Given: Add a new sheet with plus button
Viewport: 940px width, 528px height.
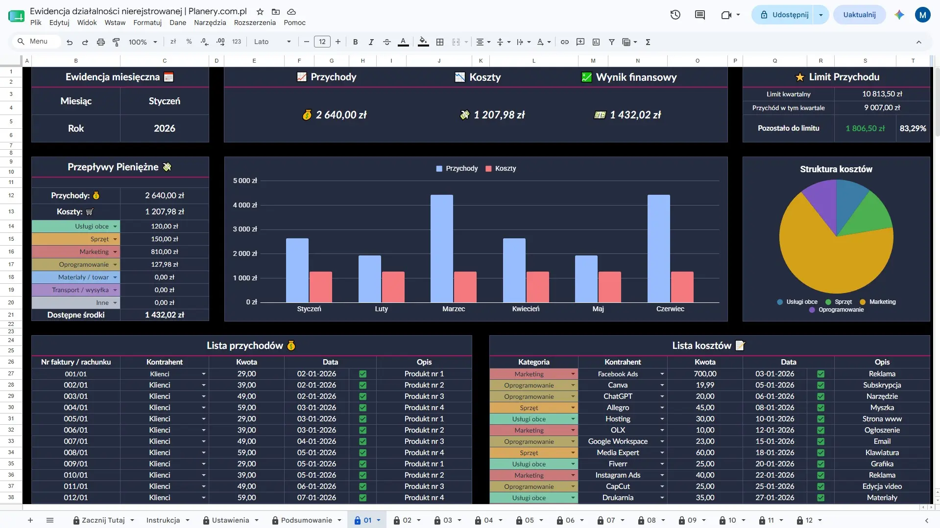Looking at the screenshot, I should point(30,520).
